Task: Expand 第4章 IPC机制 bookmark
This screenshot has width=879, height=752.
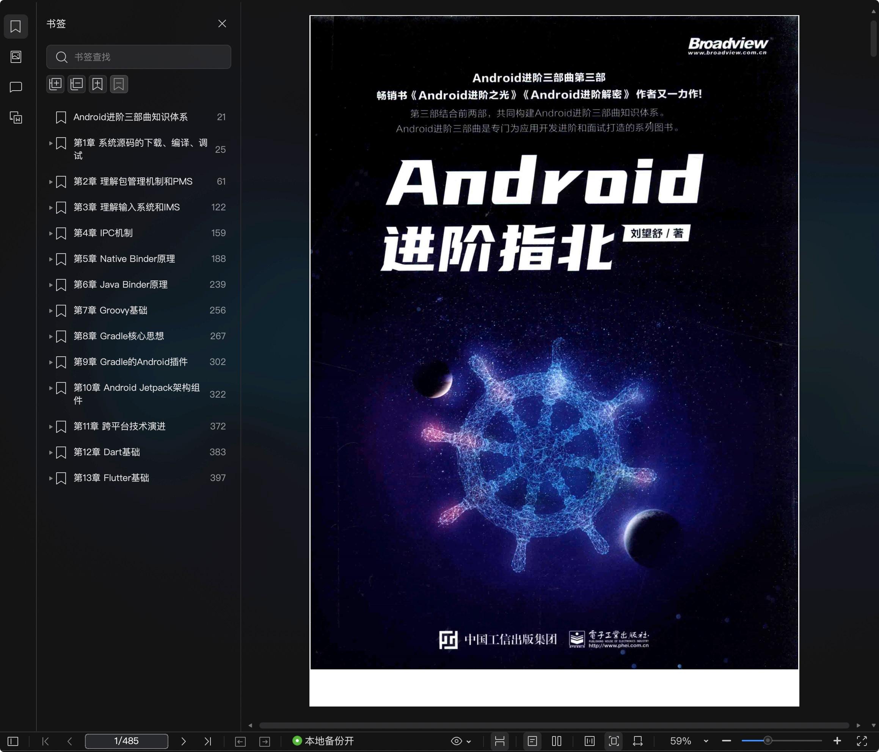Action: point(50,233)
